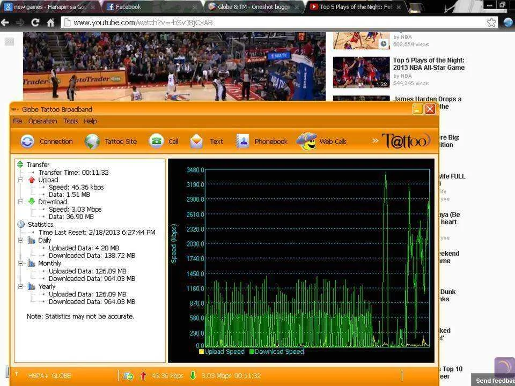Click the red Upload arrow icon
This screenshot has height=386, width=515.
(32, 180)
